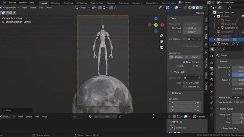Open the Object properties orange square tab

point(212,92)
